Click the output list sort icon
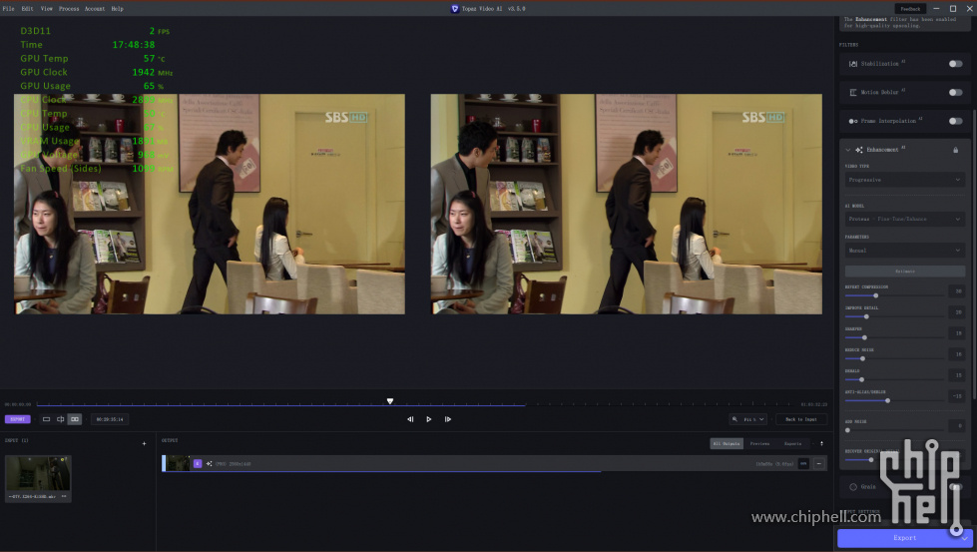 pos(821,443)
